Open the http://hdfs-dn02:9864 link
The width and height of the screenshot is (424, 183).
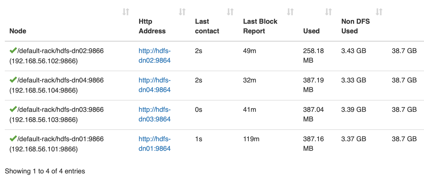(x=154, y=56)
